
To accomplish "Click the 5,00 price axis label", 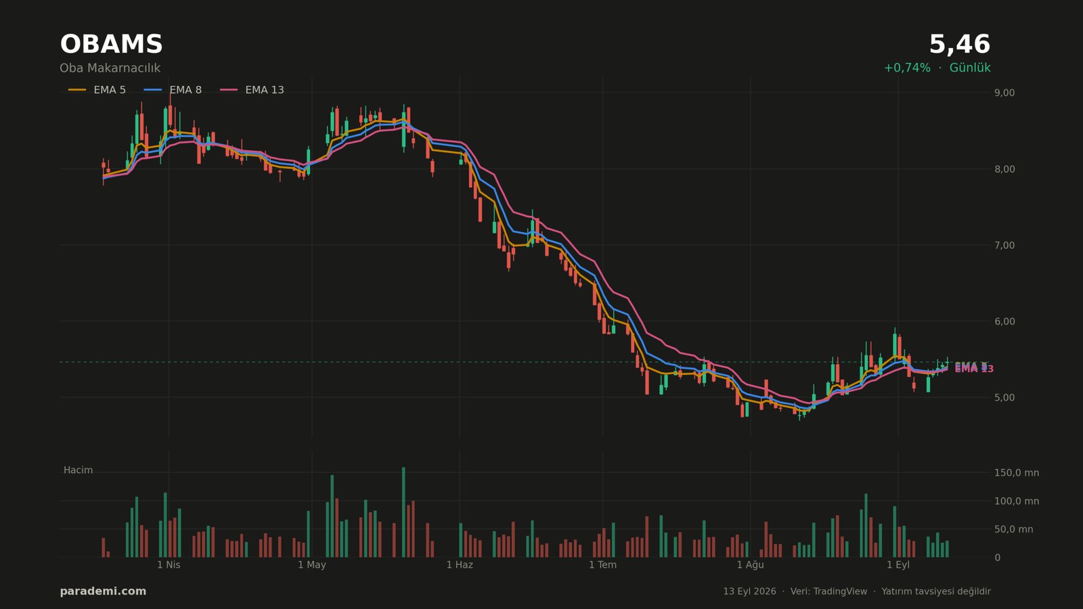I will (1004, 397).
